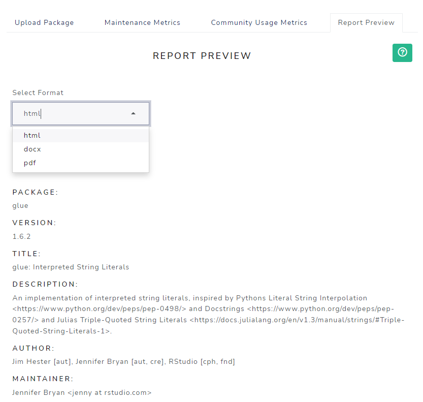Open the Maintenance Metrics tab
Screen dimensions: 423x402
[x=142, y=23]
